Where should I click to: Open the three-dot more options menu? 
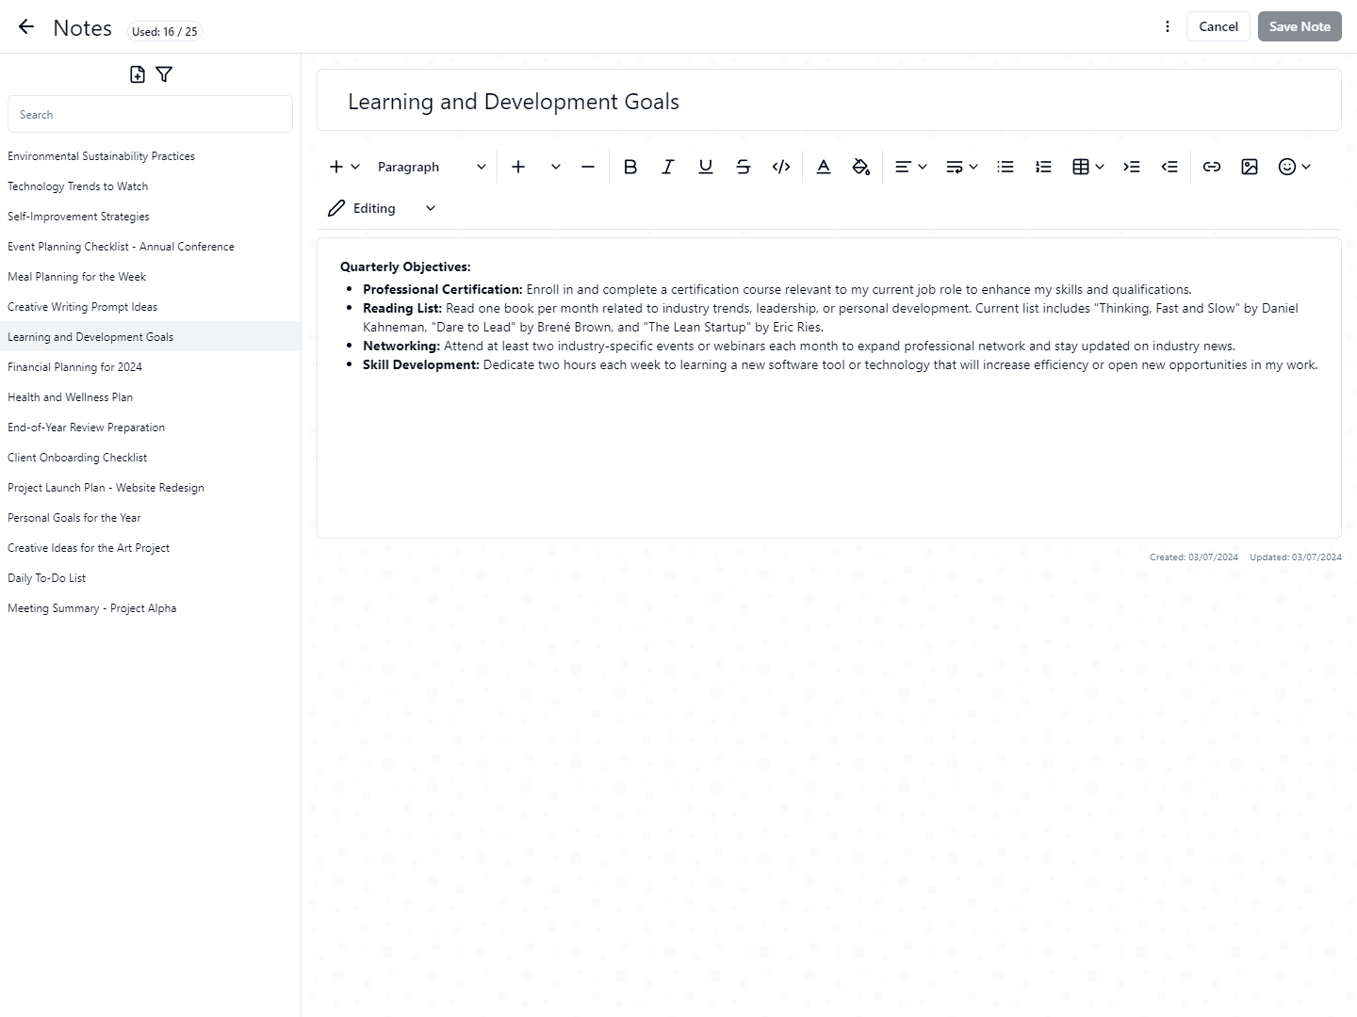pyautogui.click(x=1168, y=26)
